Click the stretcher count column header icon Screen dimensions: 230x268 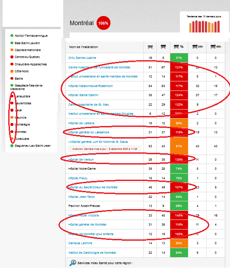[x=150, y=47]
